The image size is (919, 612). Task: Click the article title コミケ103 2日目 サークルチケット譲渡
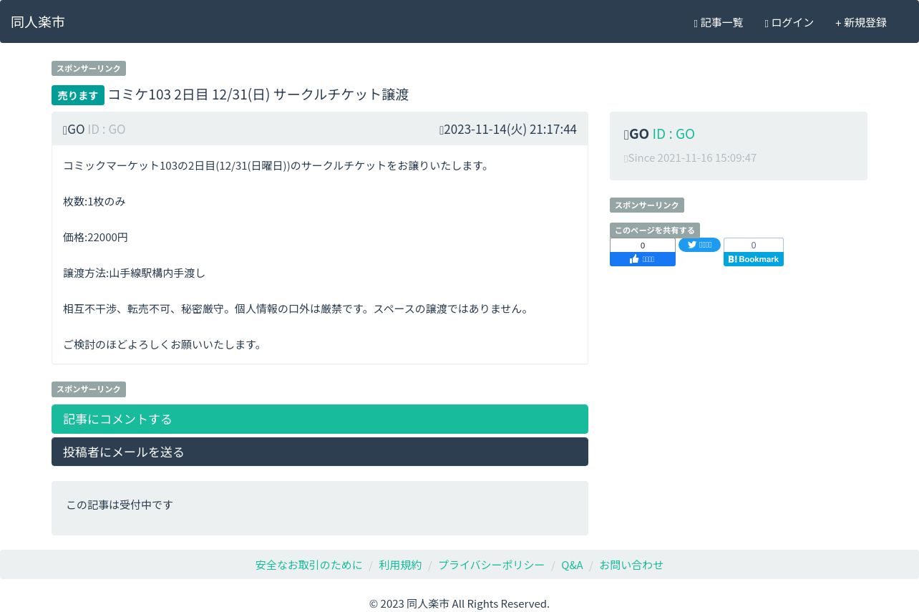(258, 94)
